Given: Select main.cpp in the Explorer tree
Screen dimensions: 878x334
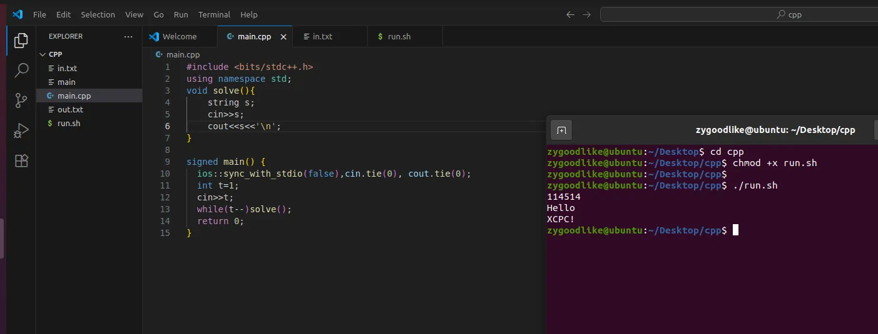Looking at the screenshot, I should pos(89,96).
